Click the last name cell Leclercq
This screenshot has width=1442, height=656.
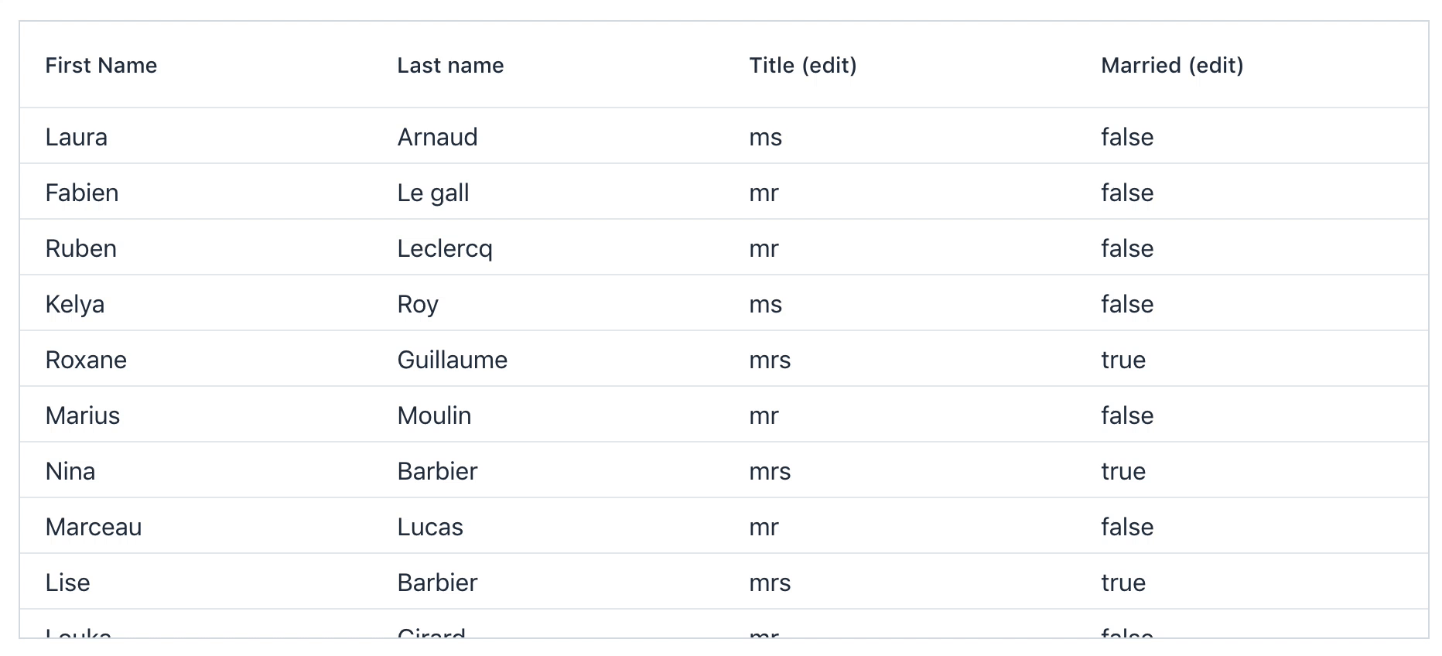click(x=444, y=248)
